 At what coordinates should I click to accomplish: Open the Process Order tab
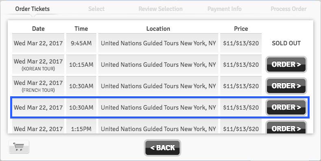point(288,9)
